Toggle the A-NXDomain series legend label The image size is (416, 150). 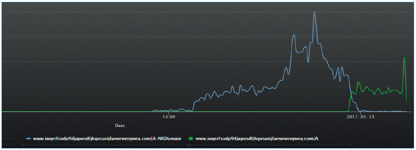(107, 139)
